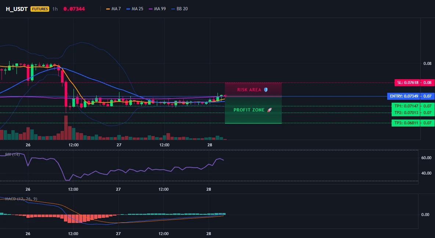This screenshot has height=238, width=435.
Task: Click the shield icon beside RISK AREA
Action: point(266,90)
